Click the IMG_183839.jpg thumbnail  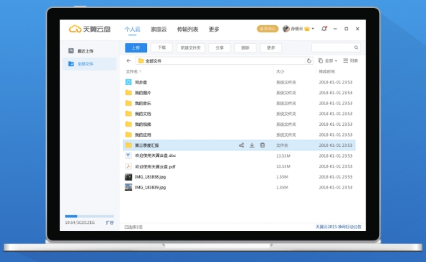[128, 187]
